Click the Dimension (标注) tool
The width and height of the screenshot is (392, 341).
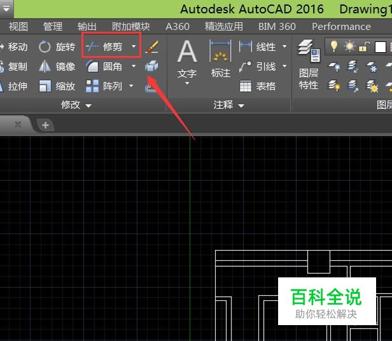click(x=220, y=59)
